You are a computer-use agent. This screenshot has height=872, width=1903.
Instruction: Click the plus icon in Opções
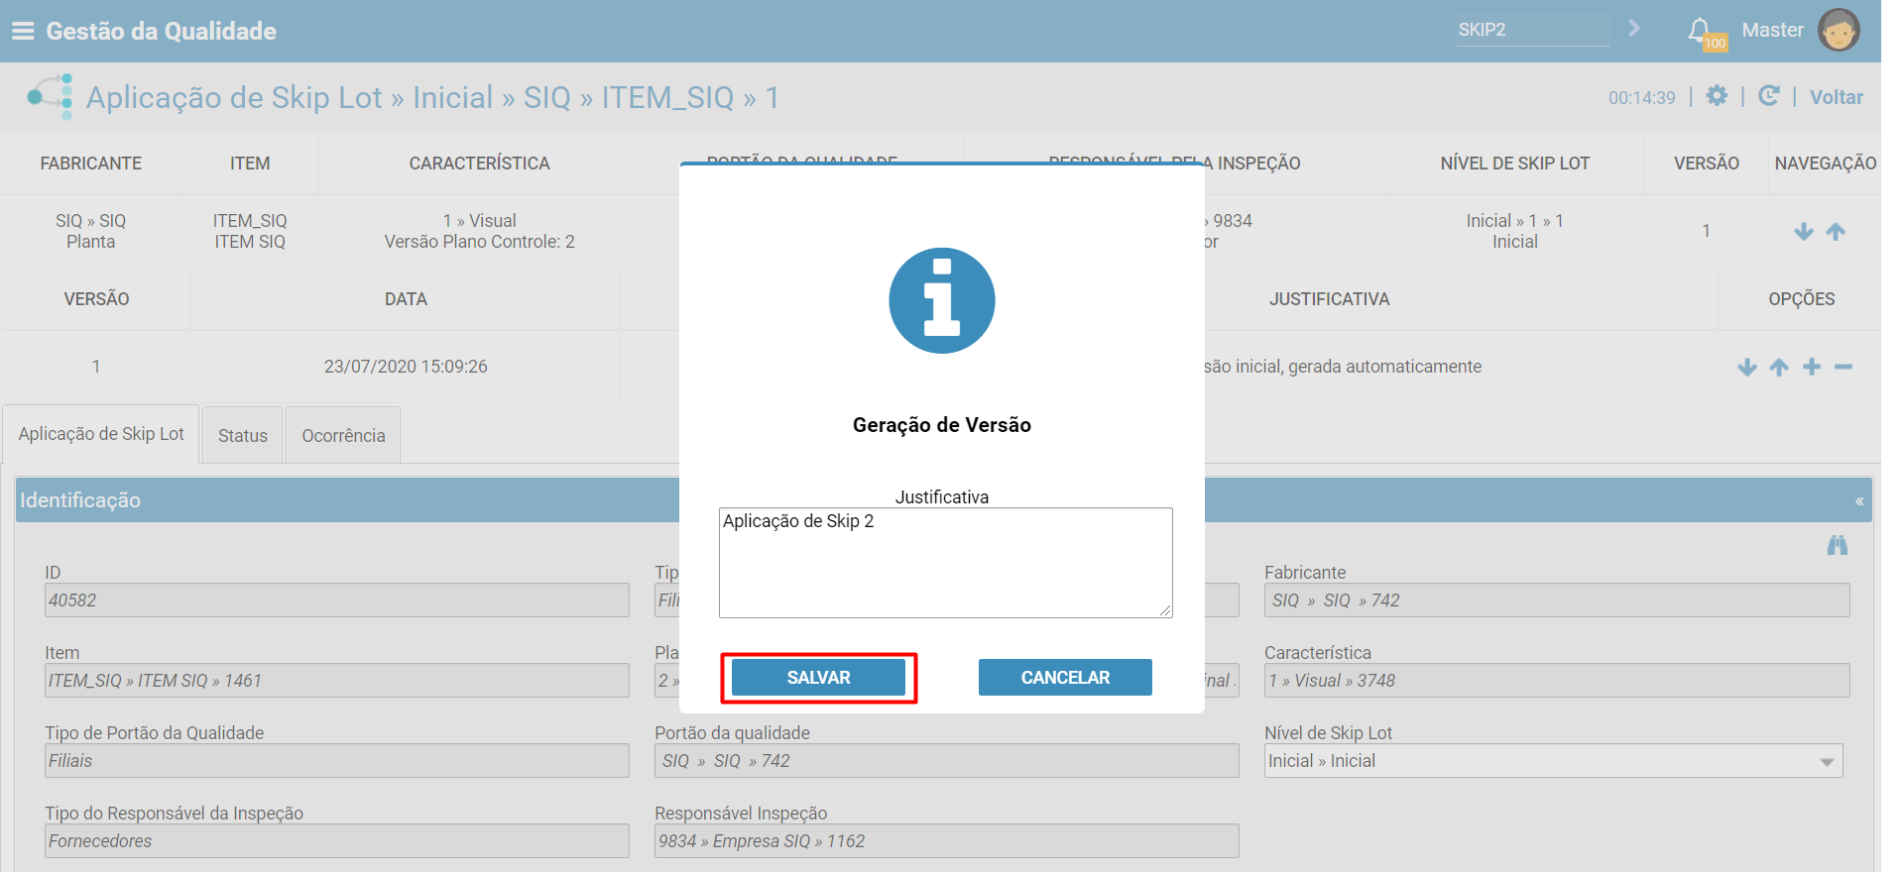click(x=1812, y=367)
